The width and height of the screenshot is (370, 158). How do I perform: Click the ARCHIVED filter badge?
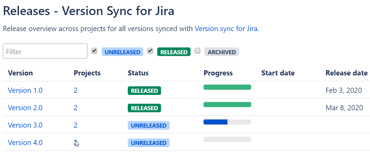[222, 52]
